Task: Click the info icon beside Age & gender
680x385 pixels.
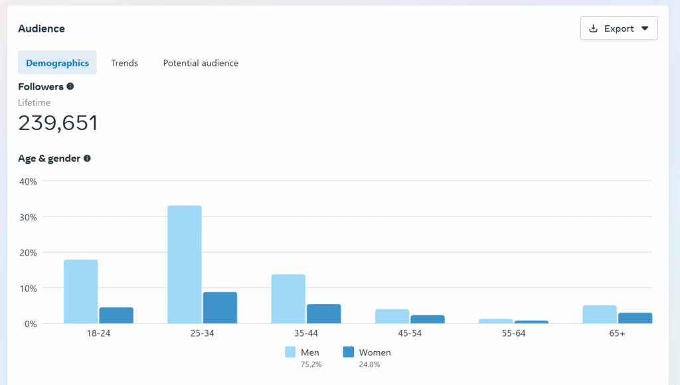Action: 87,159
